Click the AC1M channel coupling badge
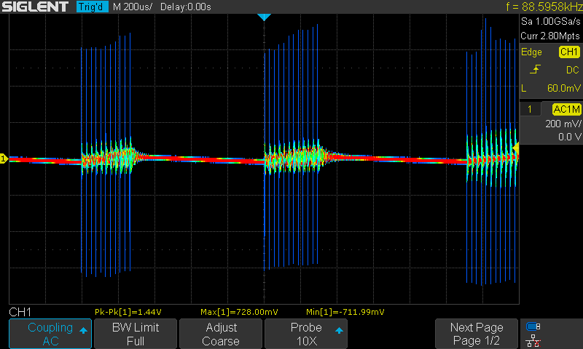The height and width of the screenshot is (349, 583). 567,109
